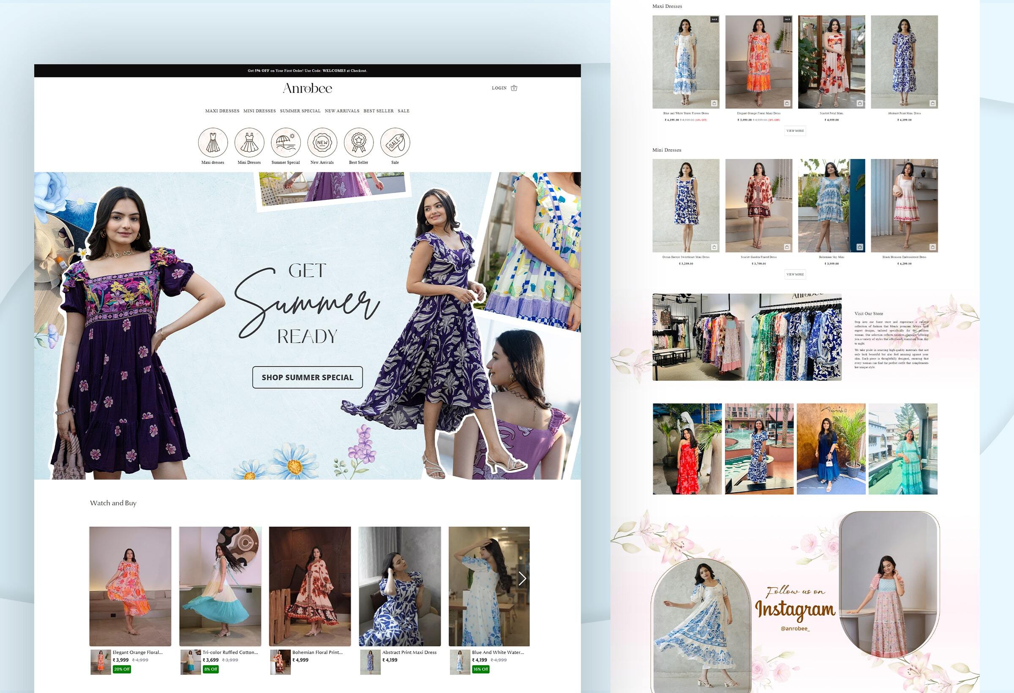The height and width of the screenshot is (693, 1014).
Task: Click the Scarlet Garden Flared Dress title
Action: [x=759, y=257]
